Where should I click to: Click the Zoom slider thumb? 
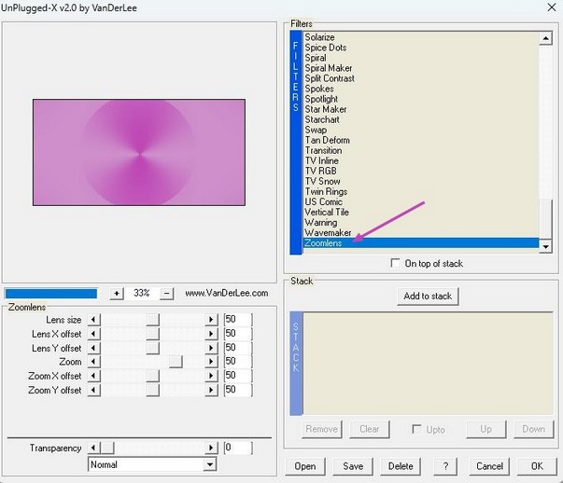176,362
